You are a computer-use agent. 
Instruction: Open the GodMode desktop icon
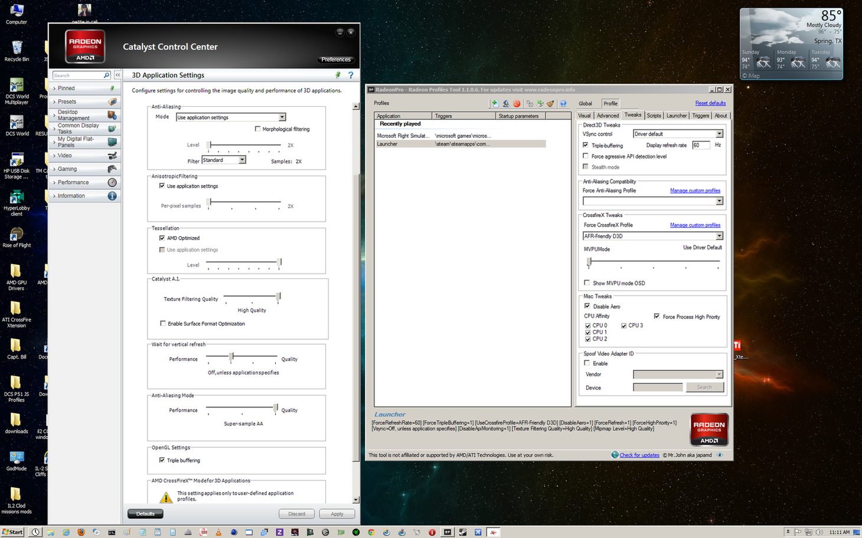(x=17, y=461)
